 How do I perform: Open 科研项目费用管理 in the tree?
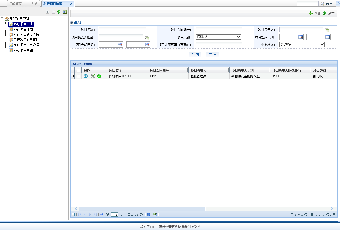point(26,45)
